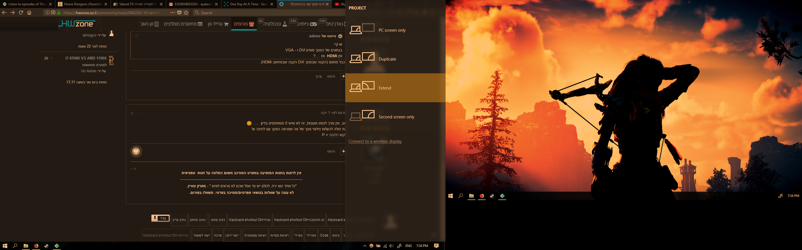Open page actions three-dots menu
The height and width of the screenshot is (250, 802).
click(x=172, y=13)
